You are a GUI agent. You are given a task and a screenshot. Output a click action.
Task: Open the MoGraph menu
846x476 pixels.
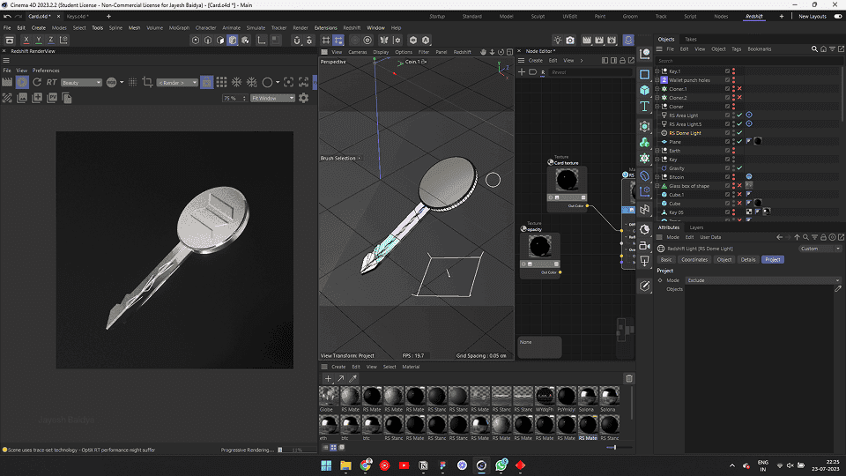(x=178, y=27)
